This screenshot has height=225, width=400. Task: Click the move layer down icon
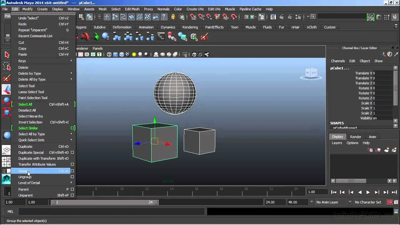[378, 150]
